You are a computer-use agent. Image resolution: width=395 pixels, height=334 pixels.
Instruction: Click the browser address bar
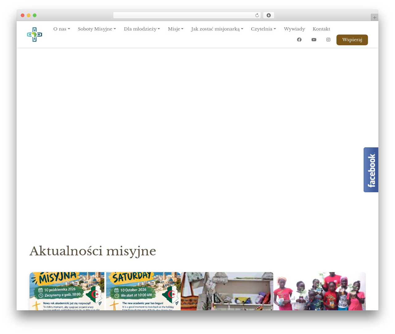(187, 15)
